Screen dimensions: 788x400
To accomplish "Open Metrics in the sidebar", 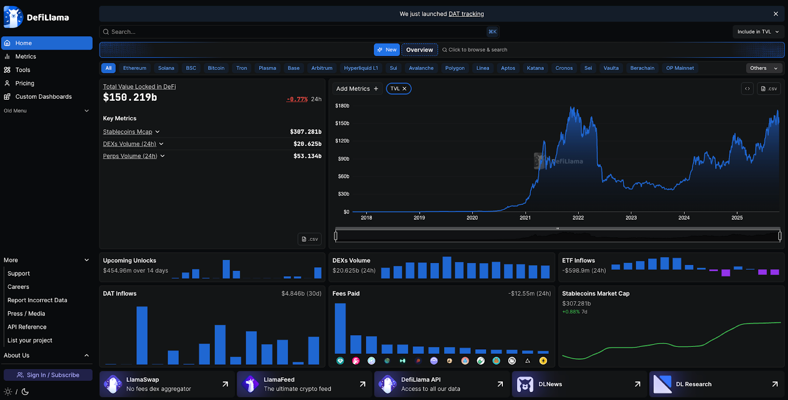I will tap(26, 57).
